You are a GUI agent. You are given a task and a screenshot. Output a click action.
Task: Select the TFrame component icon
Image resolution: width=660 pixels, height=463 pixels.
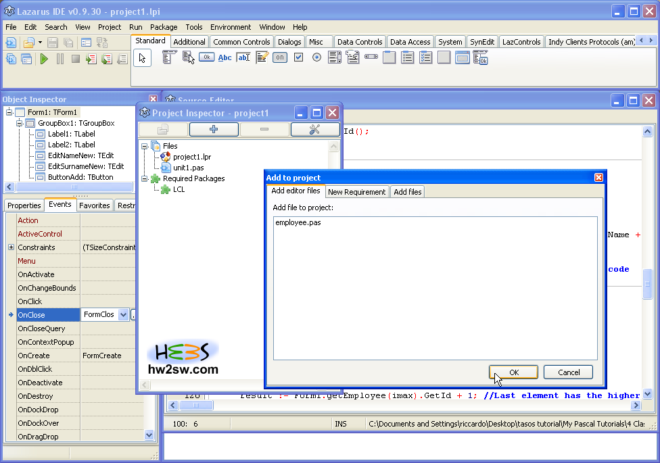pyautogui.click(x=462, y=57)
